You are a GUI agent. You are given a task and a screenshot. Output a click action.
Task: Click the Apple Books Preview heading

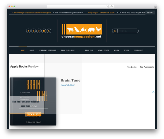tap(24, 67)
